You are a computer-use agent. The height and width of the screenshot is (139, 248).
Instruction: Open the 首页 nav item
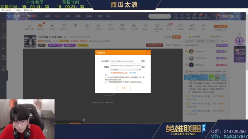point(47,16)
